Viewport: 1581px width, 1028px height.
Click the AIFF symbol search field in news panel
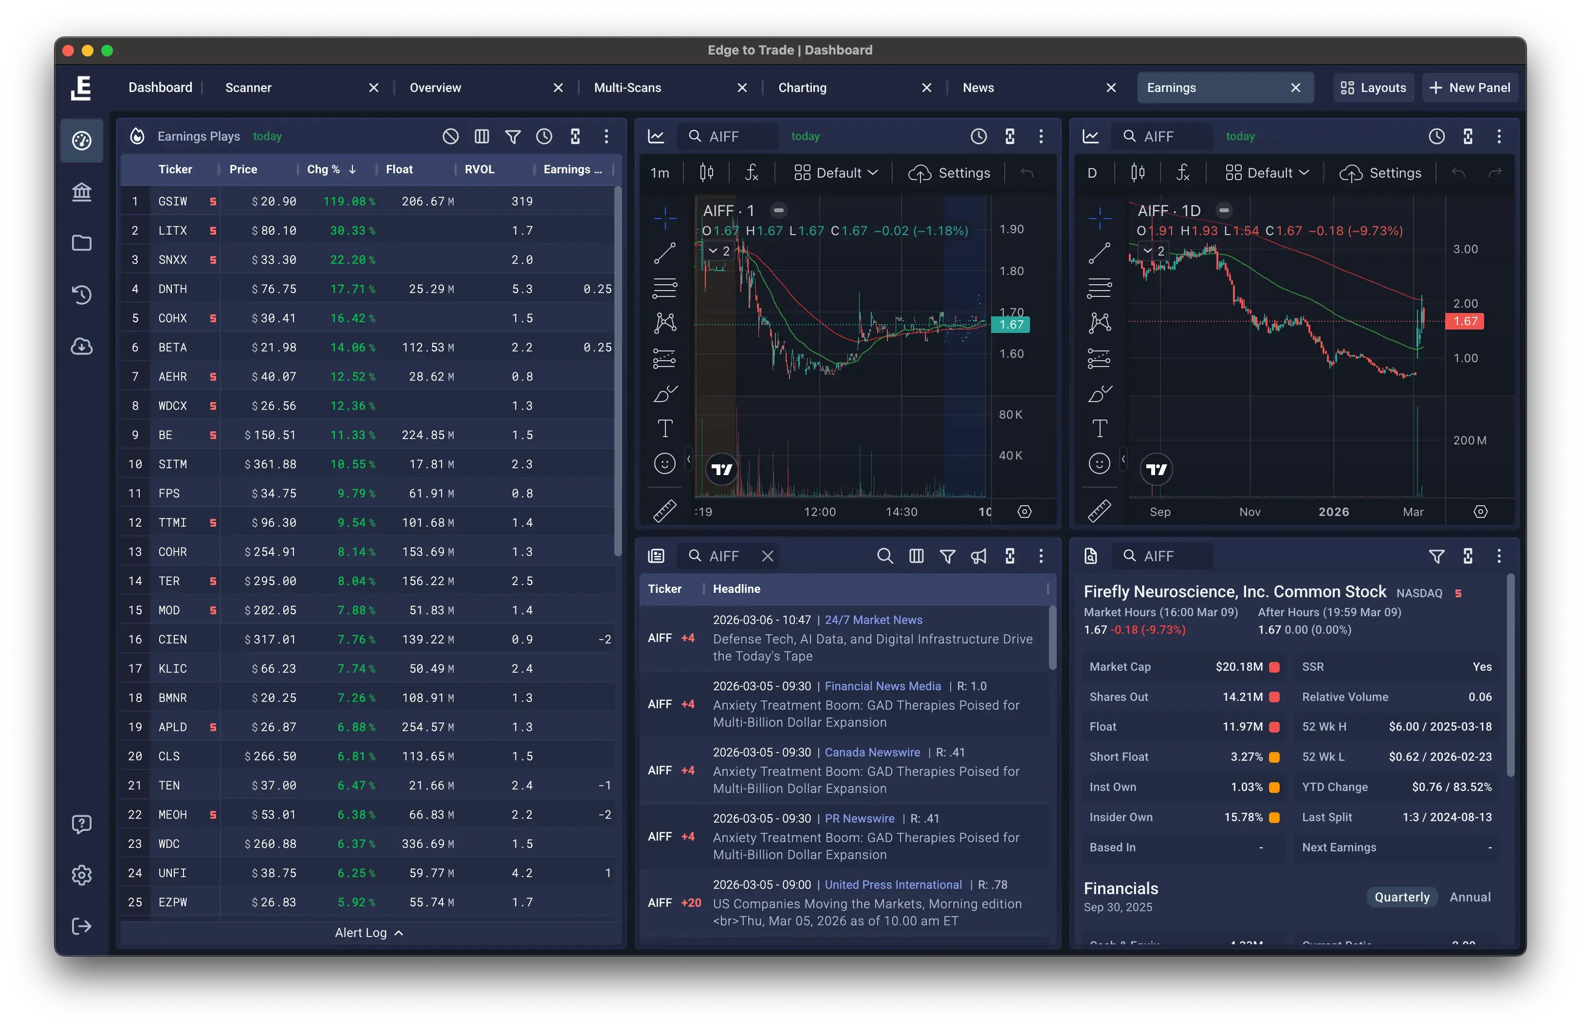[723, 556]
